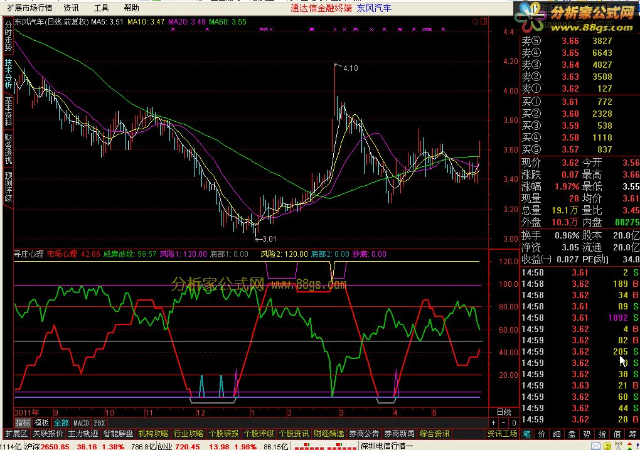Select the 全部 indicator tab
This screenshot has height=450, width=640.
[x=61, y=423]
